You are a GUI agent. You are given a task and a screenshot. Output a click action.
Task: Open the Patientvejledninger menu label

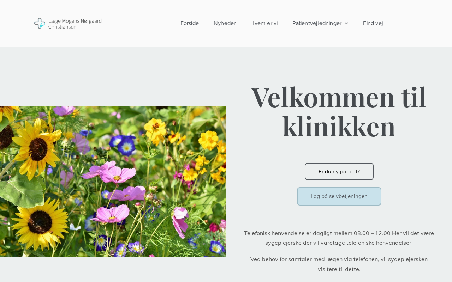(x=317, y=23)
